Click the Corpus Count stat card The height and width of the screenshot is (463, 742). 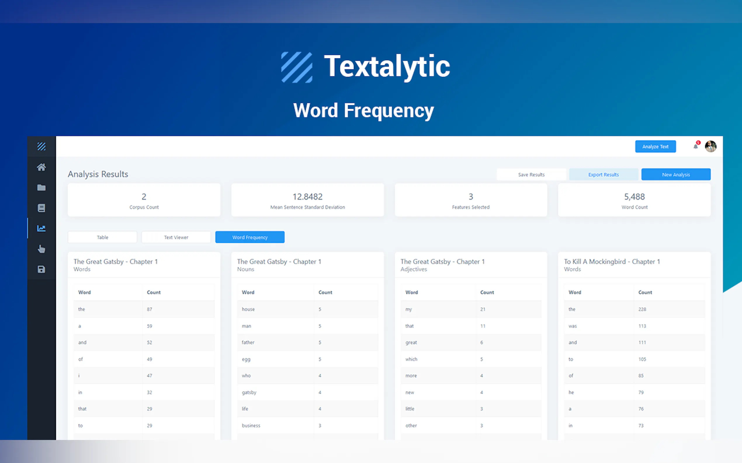click(x=144, y=200)
